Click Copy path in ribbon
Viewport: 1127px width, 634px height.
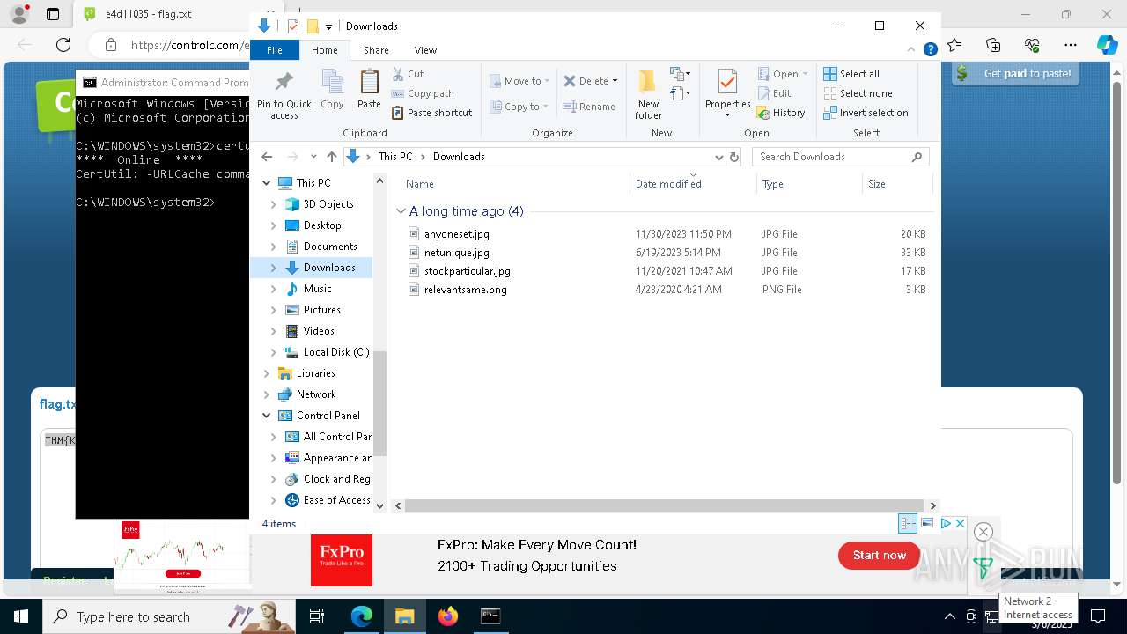[x=423, y=93]
